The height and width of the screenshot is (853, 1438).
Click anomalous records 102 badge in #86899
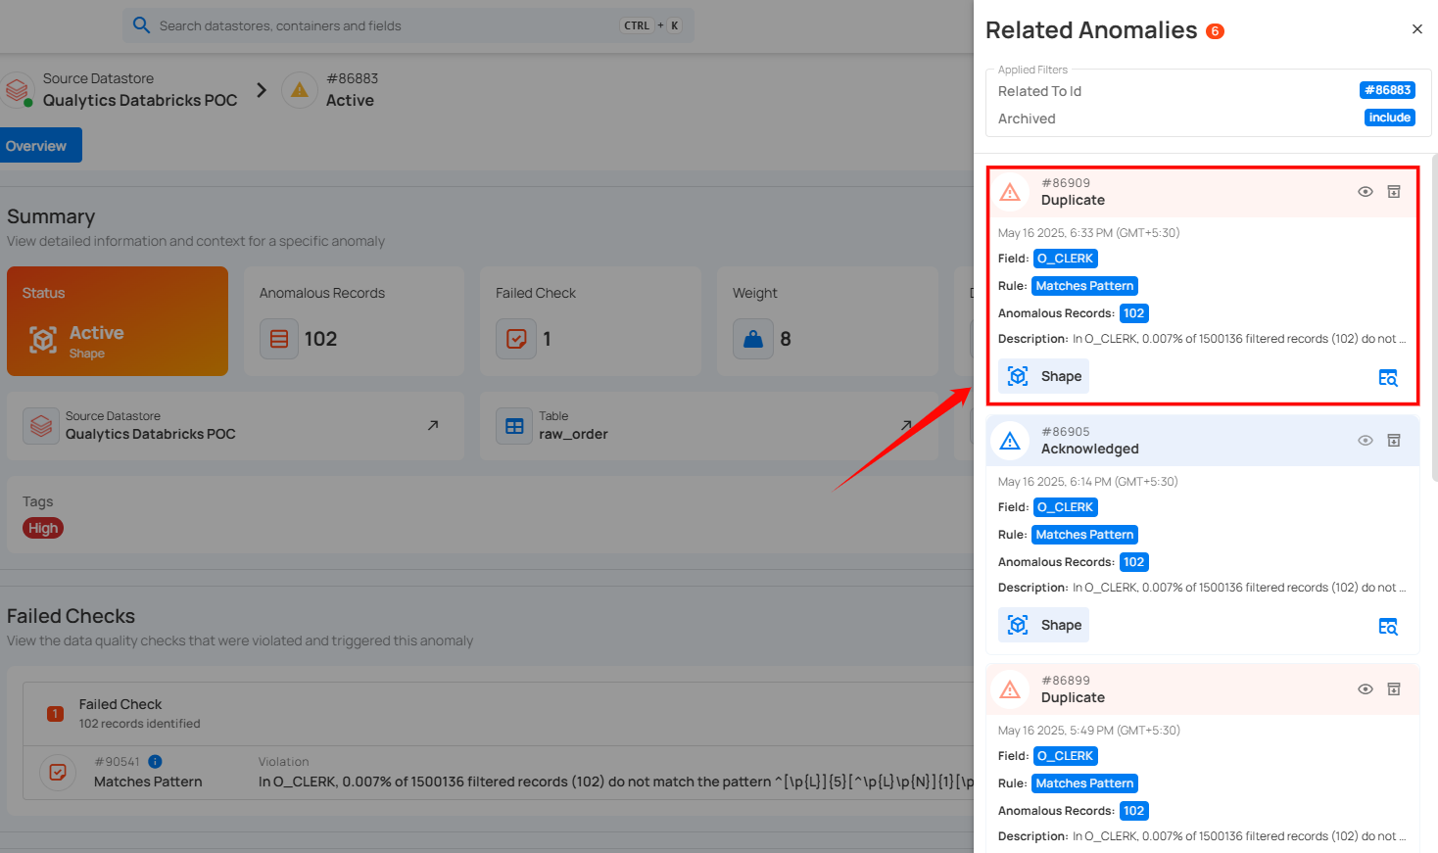pyautogui.click(x=1134, y=811)
